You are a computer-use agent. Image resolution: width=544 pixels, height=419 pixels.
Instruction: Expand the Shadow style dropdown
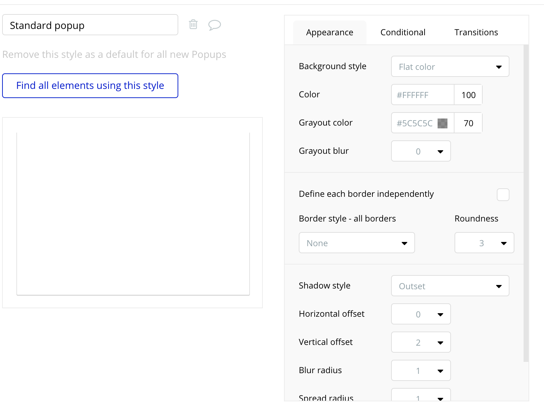450,286
